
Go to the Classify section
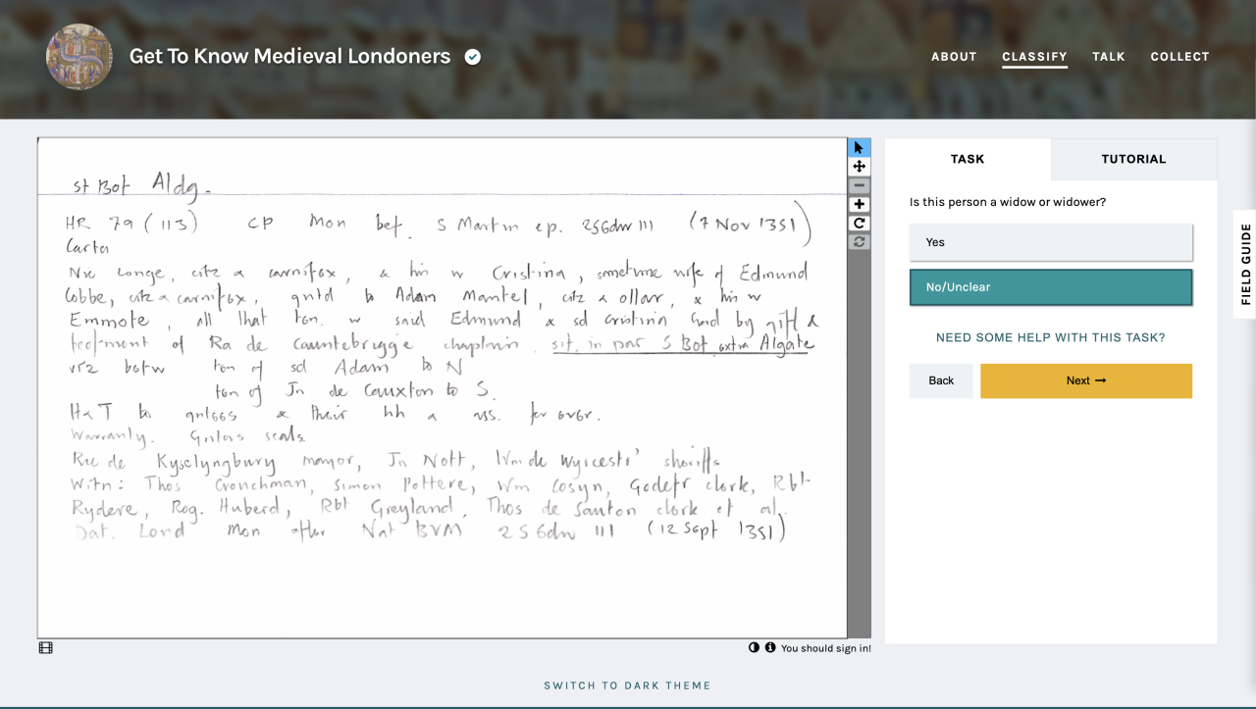click(x=1034, y=57)
